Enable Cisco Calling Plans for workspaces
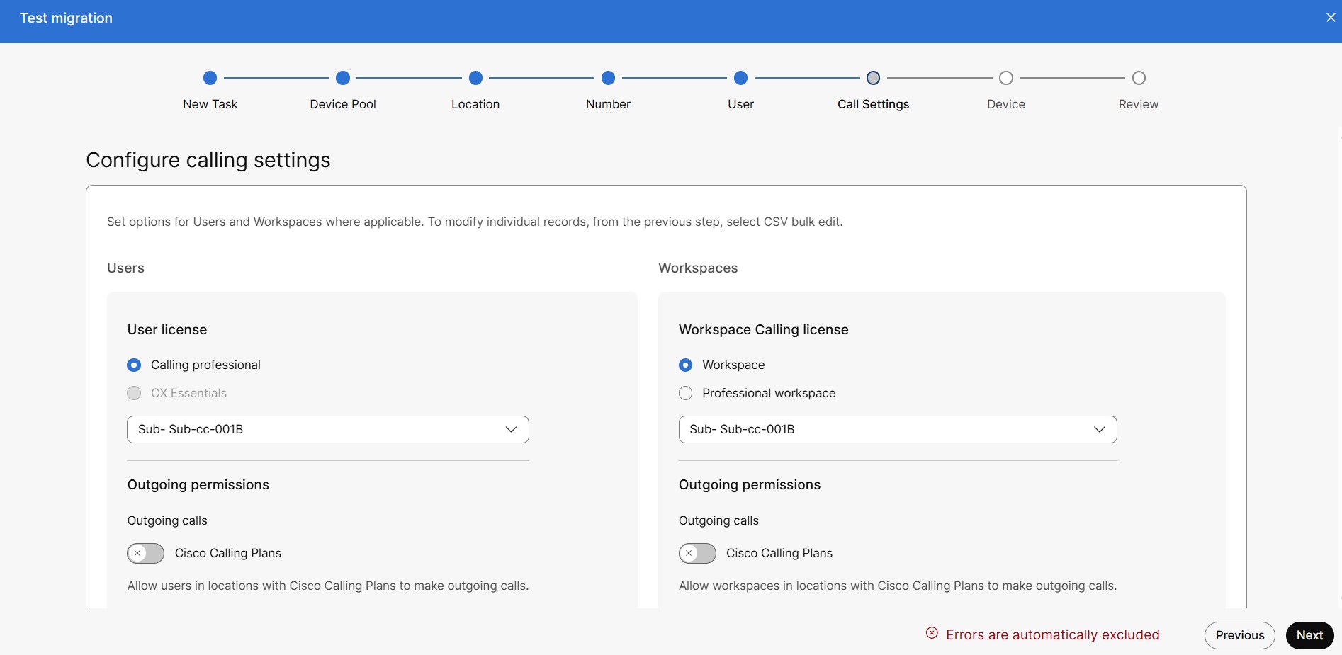Image resolution: width=1342 pixels, height=655 pixels. click(x=697, y=553)
